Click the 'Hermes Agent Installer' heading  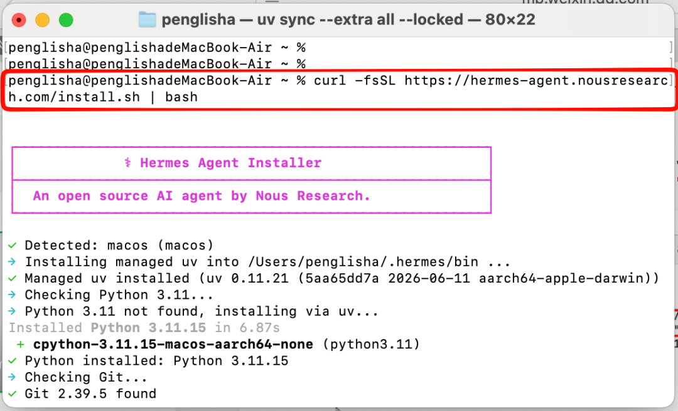pyautogui.click(x=230, y=163)
